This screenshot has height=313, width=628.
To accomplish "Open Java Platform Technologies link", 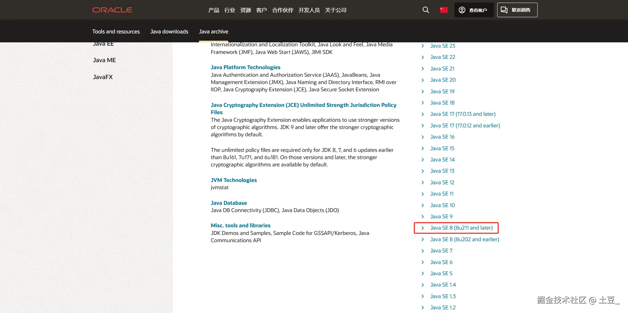I will click(245, 67).
